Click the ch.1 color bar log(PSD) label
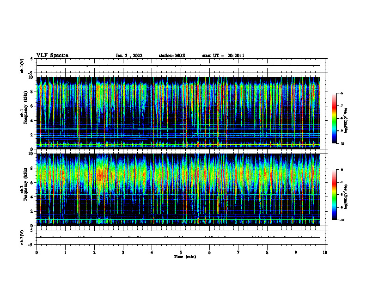 point(346,121)
